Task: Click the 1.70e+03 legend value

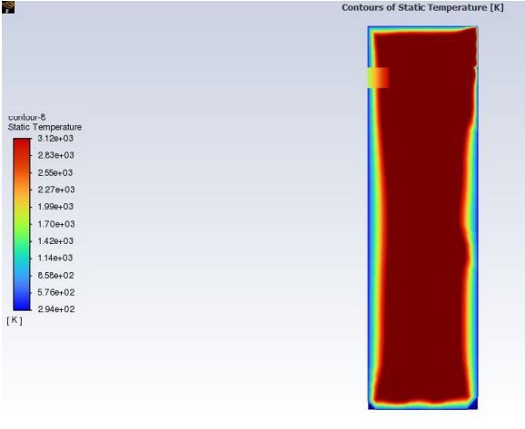Action: pos(56,224)
